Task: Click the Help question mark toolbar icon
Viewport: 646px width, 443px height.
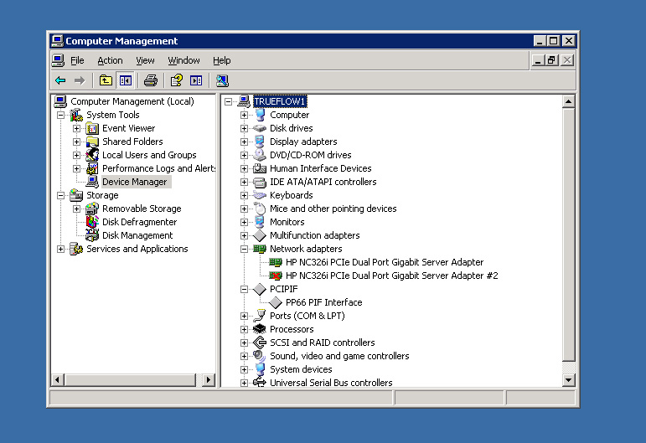Action: point(177,80)
